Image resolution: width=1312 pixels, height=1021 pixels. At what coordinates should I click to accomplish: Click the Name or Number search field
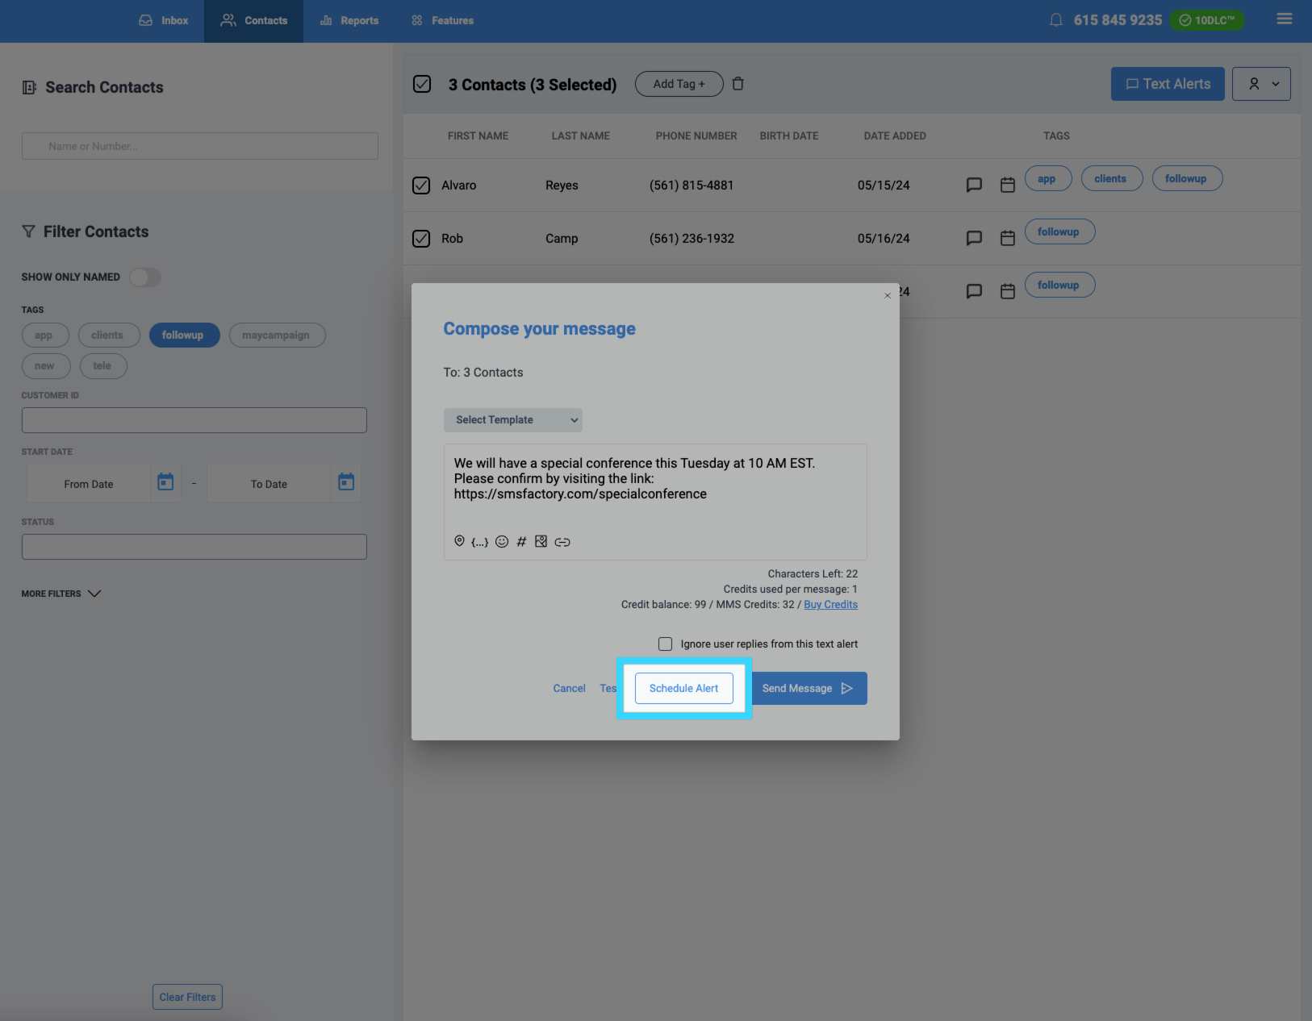click(x=199, y=146)
